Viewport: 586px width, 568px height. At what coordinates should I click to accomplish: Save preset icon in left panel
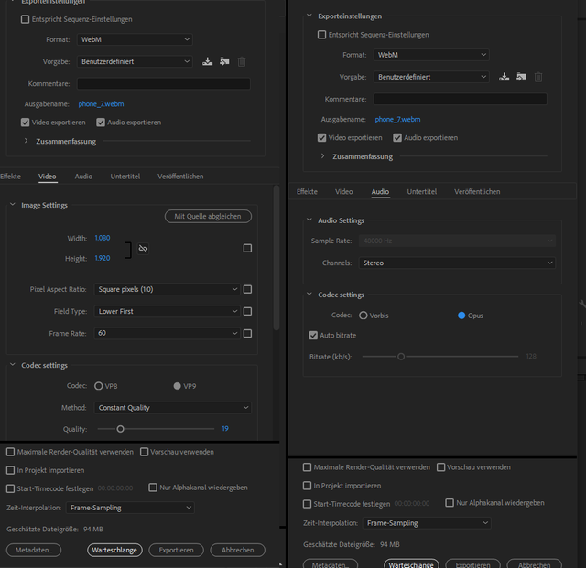pyautogui.click(x=208, y=61)
